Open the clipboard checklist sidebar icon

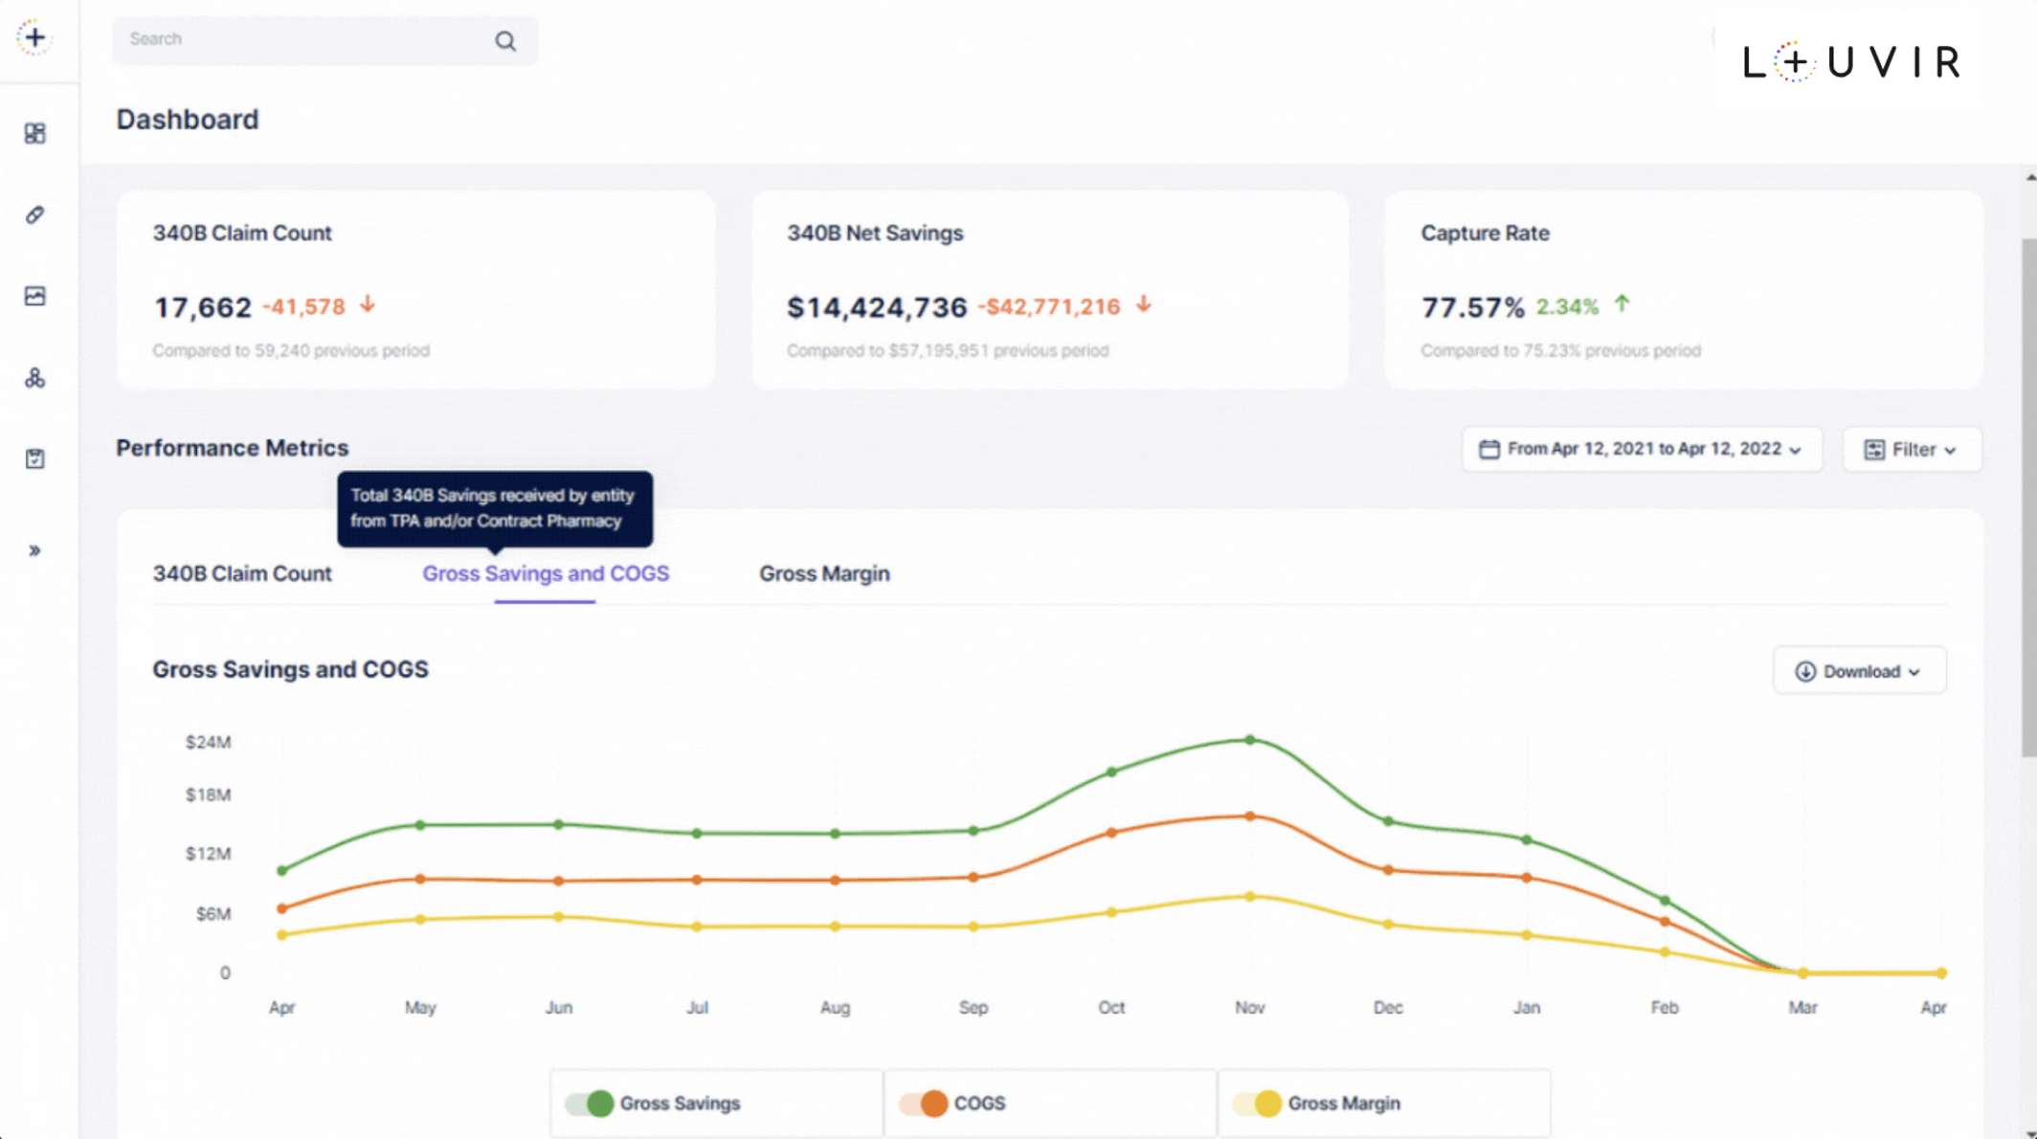click(x=34, y=459)
